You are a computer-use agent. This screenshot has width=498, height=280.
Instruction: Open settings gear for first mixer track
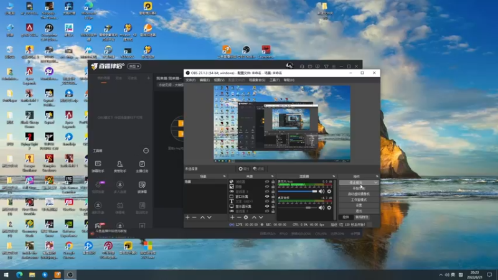pyautogui.click(x=329, y=192)
